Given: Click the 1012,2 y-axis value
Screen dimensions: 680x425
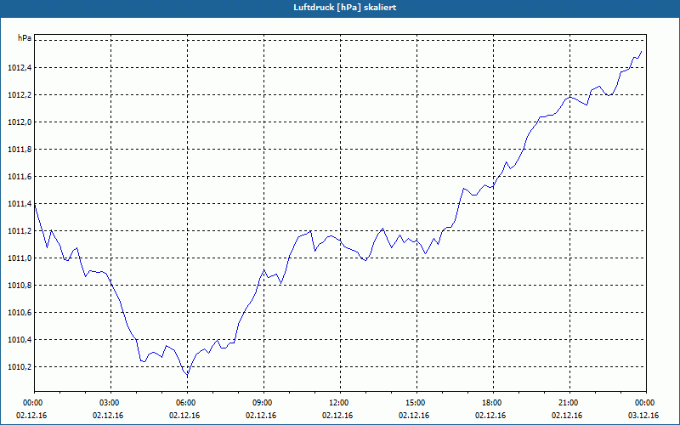Looking at the screenshot, I should (20, 95).
